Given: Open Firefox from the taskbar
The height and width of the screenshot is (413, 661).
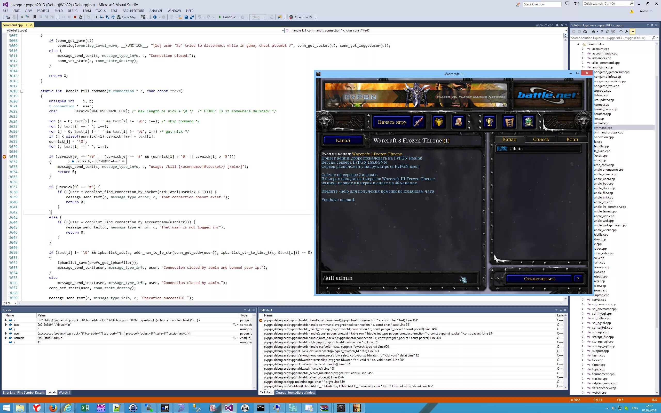Looking at the screenshot, I should [52, 408].
